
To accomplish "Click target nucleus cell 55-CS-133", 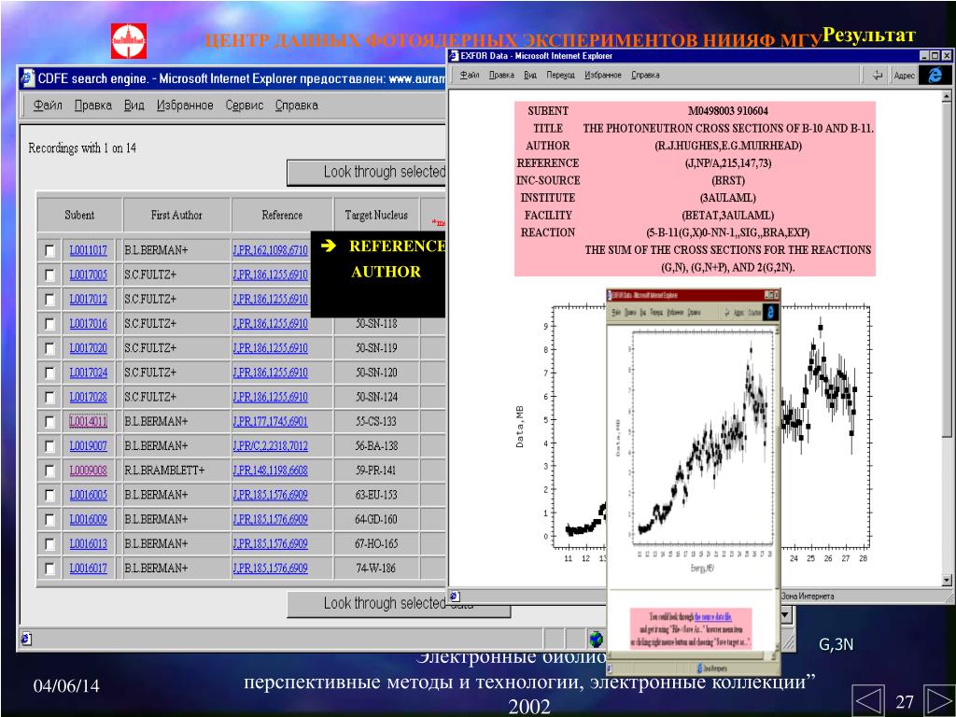I will (376, 421).
